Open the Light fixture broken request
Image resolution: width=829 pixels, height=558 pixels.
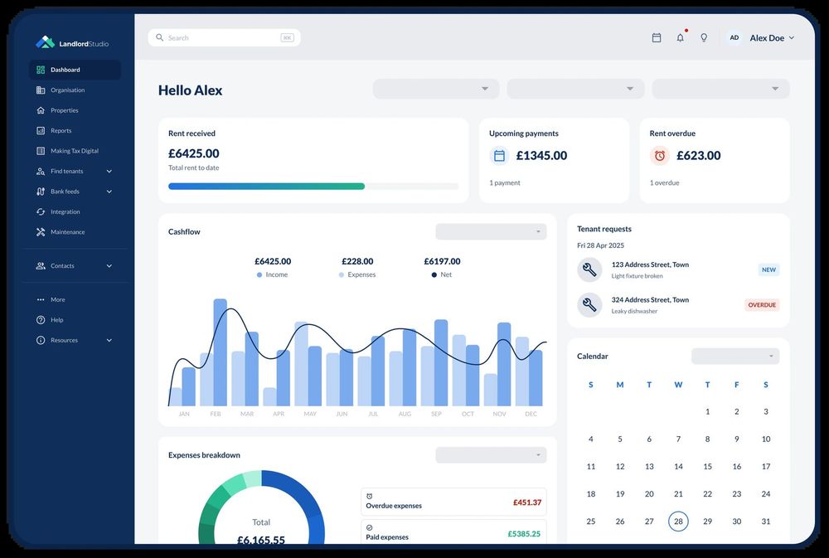pos(678,269)
